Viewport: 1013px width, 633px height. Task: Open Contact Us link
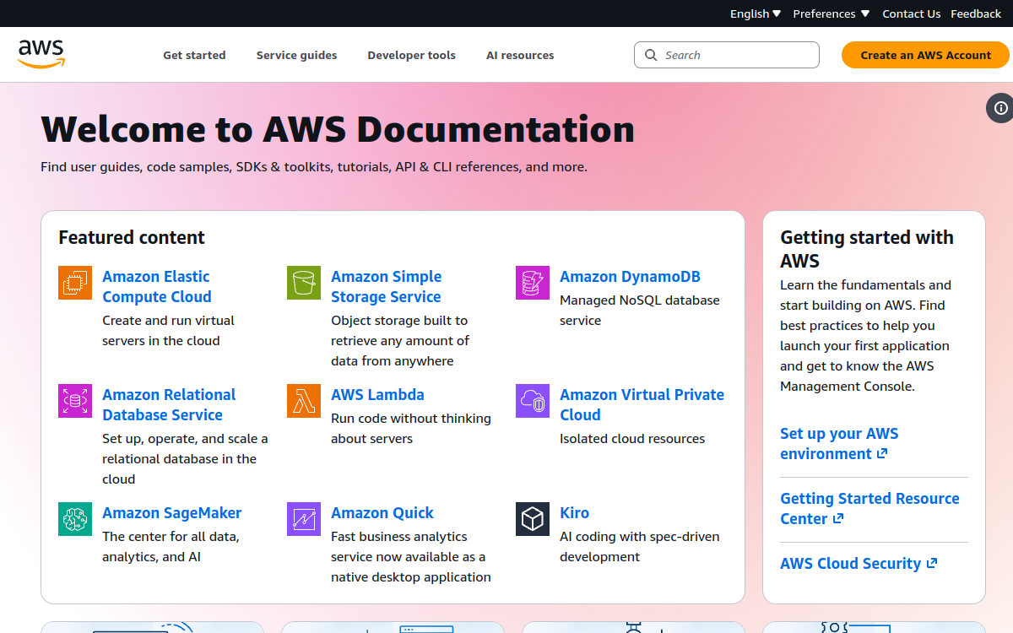911,14
